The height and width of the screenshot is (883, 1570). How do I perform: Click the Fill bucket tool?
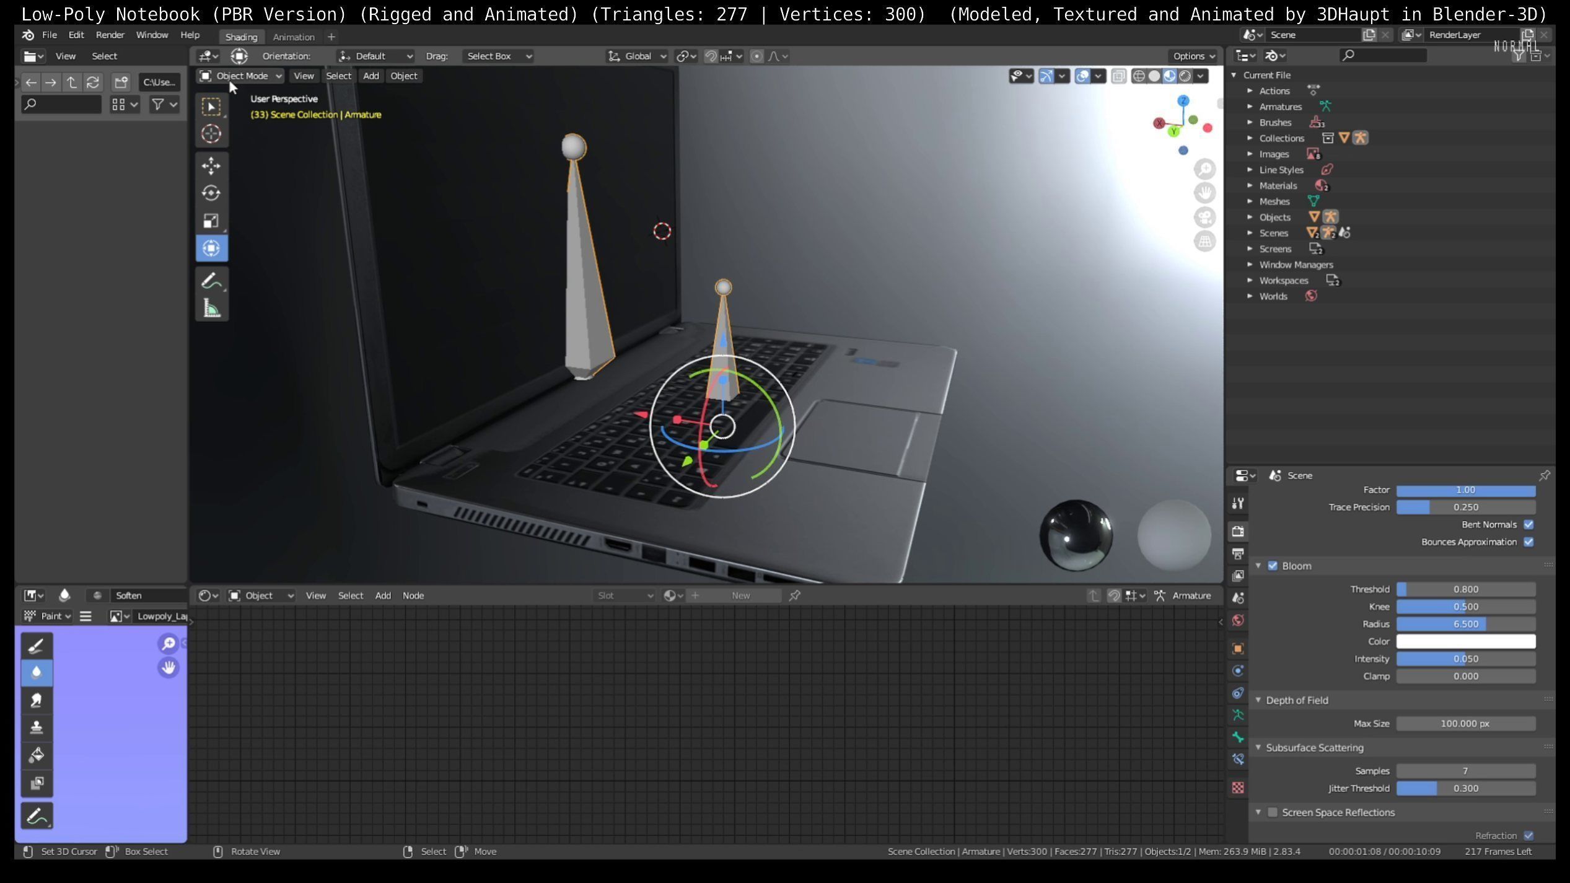coord(37,755)
